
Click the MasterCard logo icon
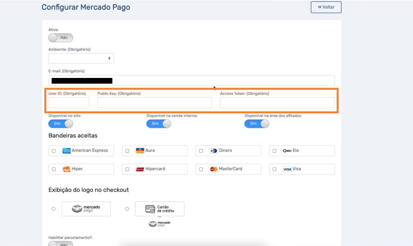pos(214,169)
